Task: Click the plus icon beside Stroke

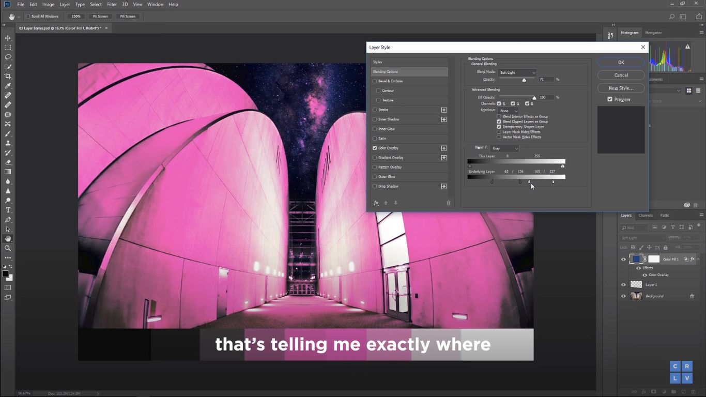Action: tap(443, 110)
